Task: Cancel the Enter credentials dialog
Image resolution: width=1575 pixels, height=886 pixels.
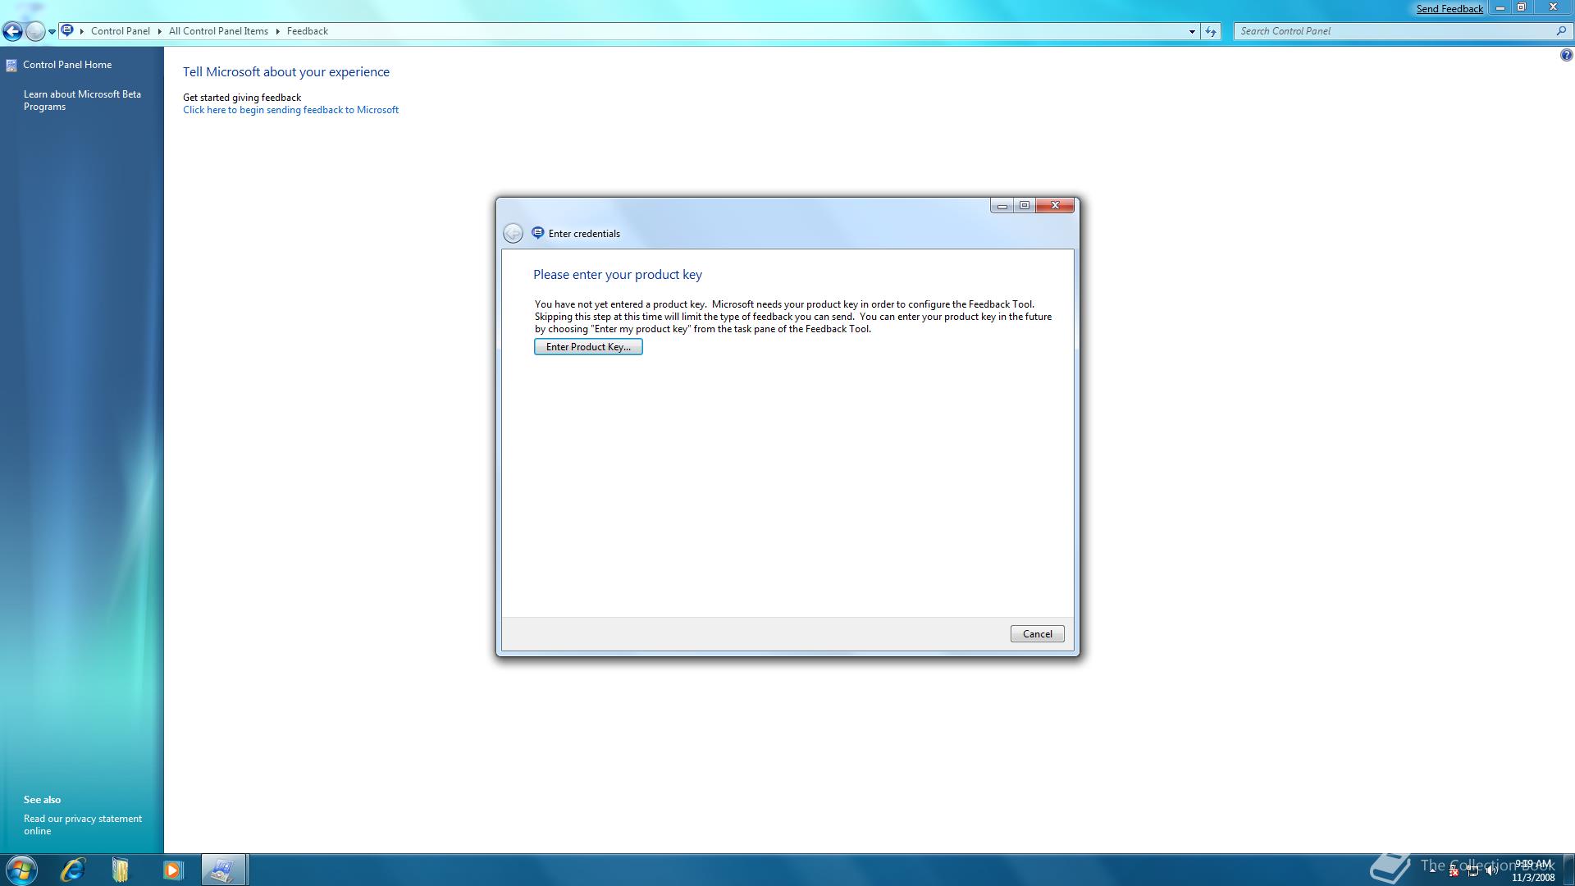Action: 1037,634
